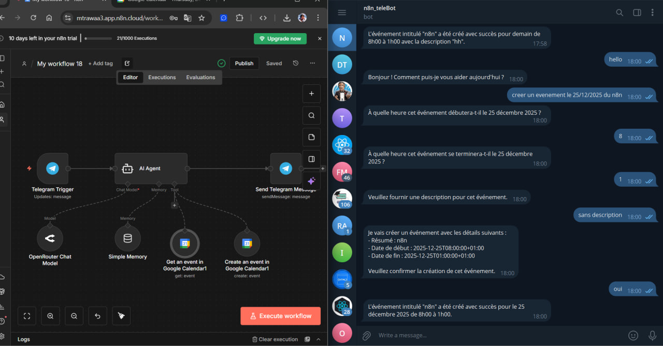
Task: Click the Telegram search icon
Action: click(x=619, y=12)
